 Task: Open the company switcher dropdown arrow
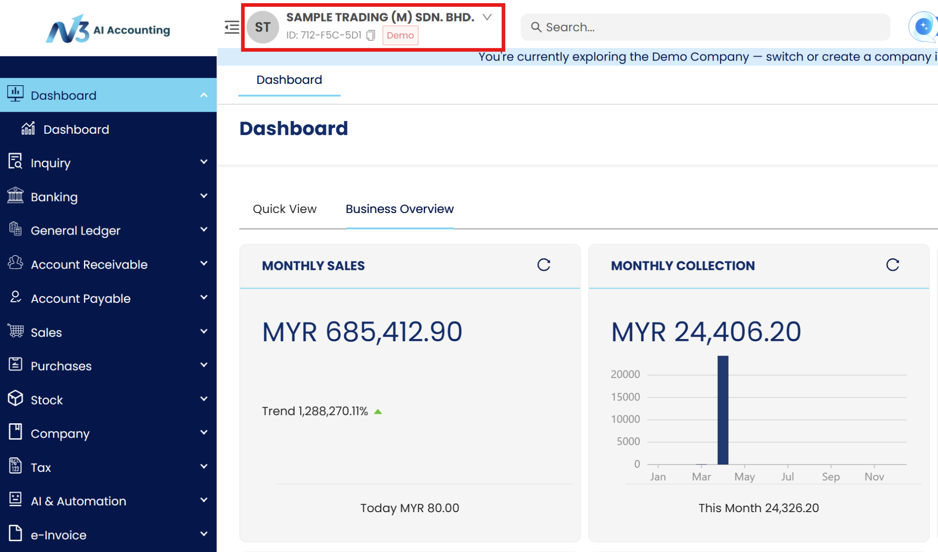coord(487,17)
